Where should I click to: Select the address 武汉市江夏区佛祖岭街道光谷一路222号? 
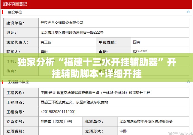tap(72, 33)
